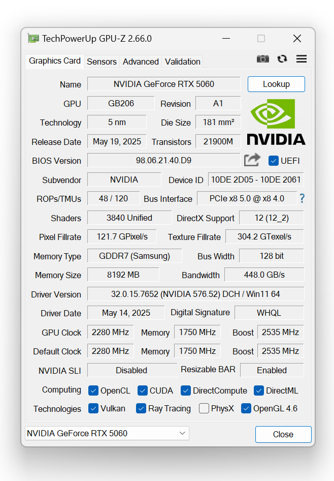The height and width of the screenshot is (481, 334).
Task: Open the hamburger menu icon
Action: coord(302,59)
